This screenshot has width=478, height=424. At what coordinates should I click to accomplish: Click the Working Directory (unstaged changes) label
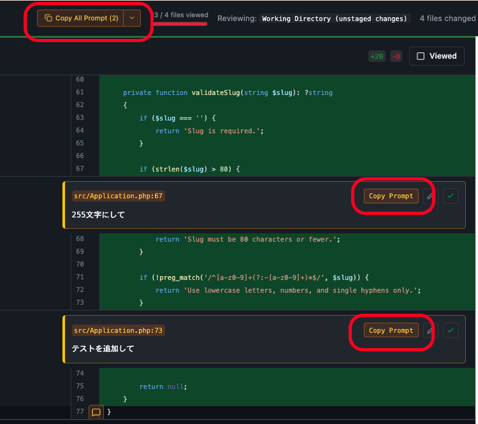(336, 18)
